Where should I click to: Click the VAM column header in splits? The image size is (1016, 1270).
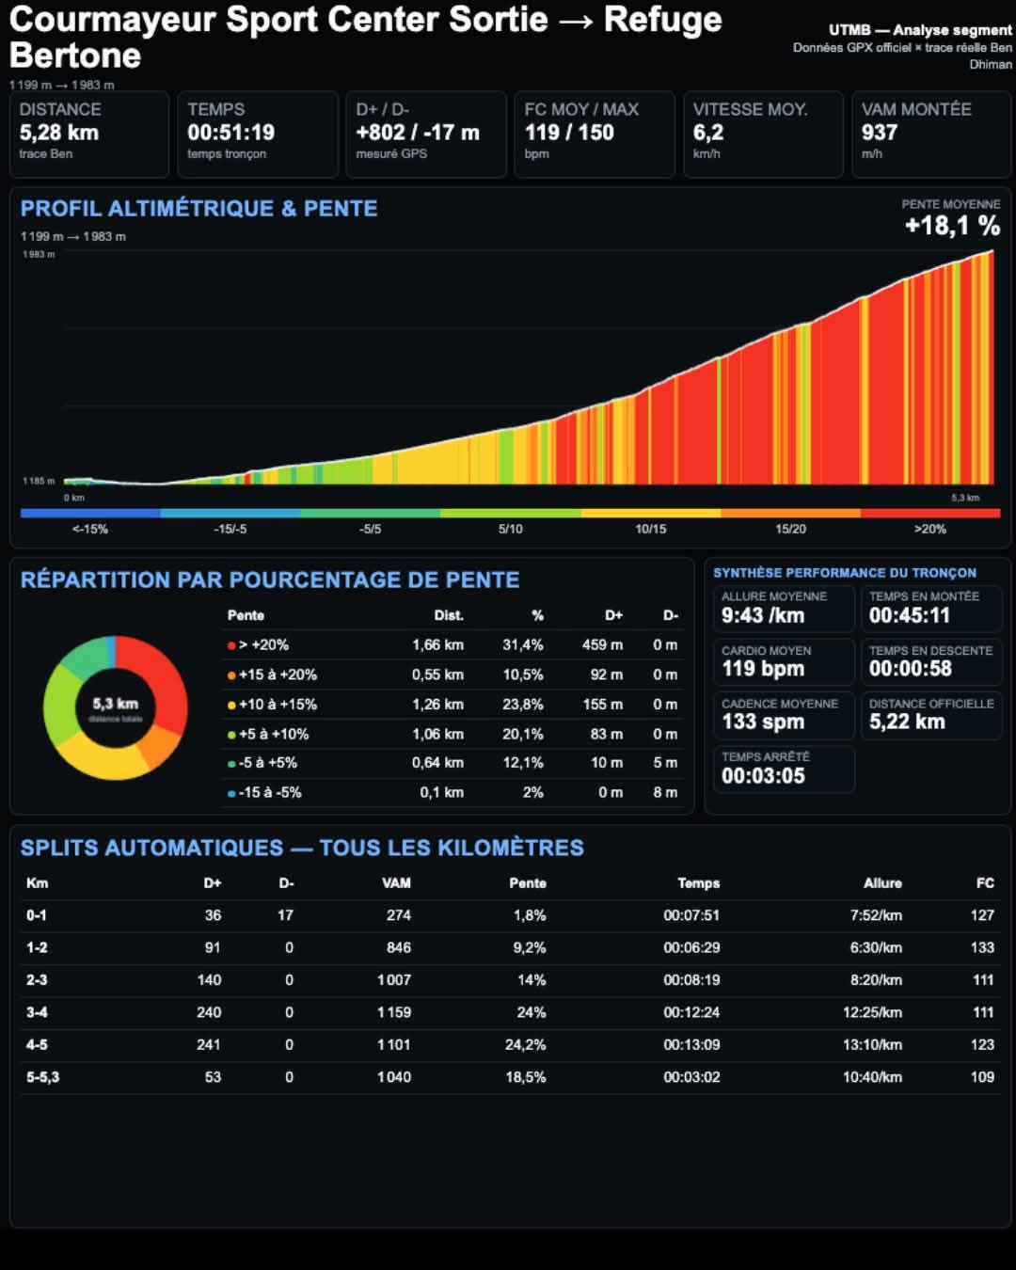pos(396,883)
